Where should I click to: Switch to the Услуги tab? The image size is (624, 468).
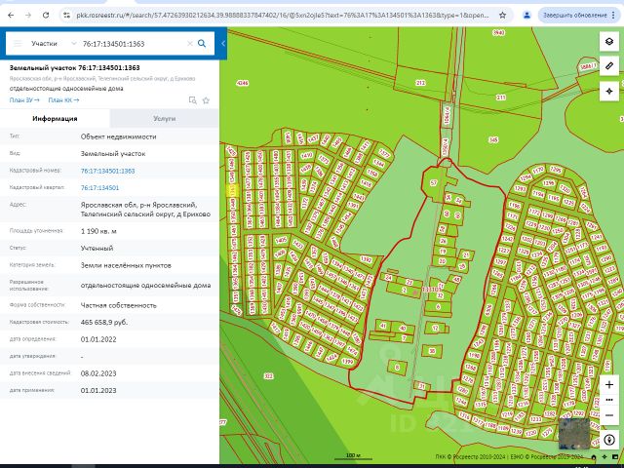tap(164, 117)
